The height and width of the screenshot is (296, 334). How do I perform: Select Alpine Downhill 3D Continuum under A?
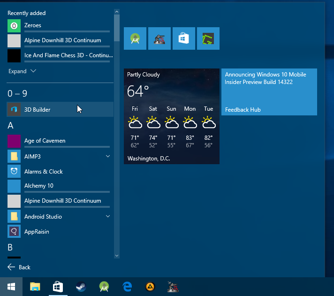point(61,201)
